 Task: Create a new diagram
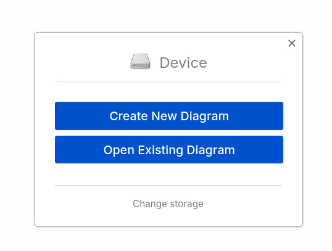click(x=169, y=116)
